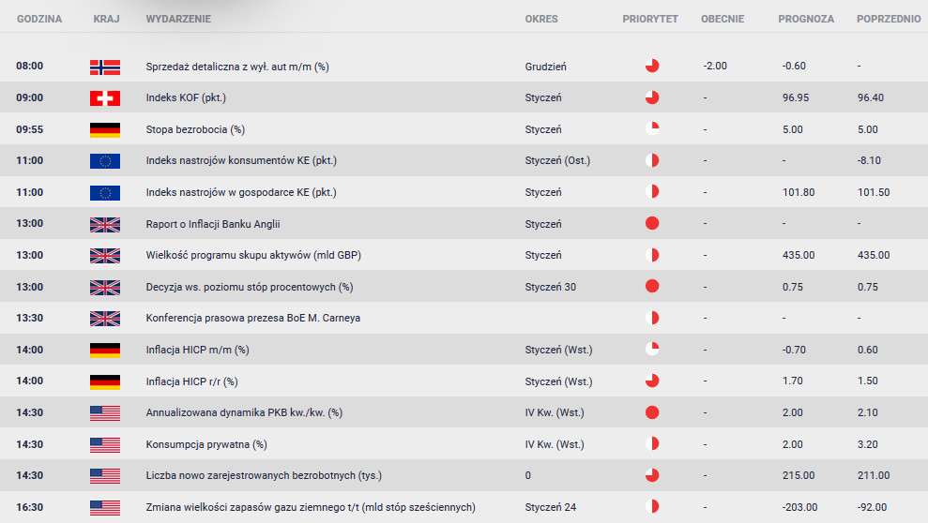Sort by the GODZINA column header

coord(39,19)
